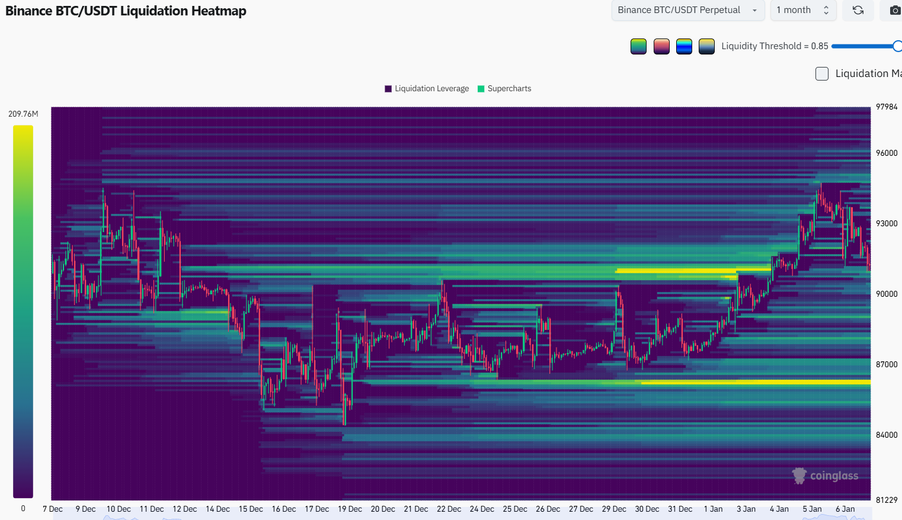Click the coinglass watermark logo
902x520 pixels.
[825, 476]
